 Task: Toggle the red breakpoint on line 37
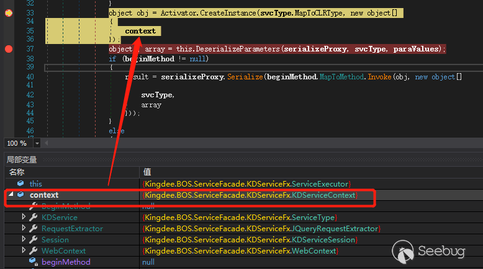click(9, 49)
